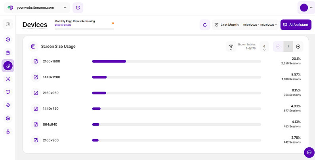Click the refresh data icon
This screenshot has width=315, height=160.
tap(205, 25)
